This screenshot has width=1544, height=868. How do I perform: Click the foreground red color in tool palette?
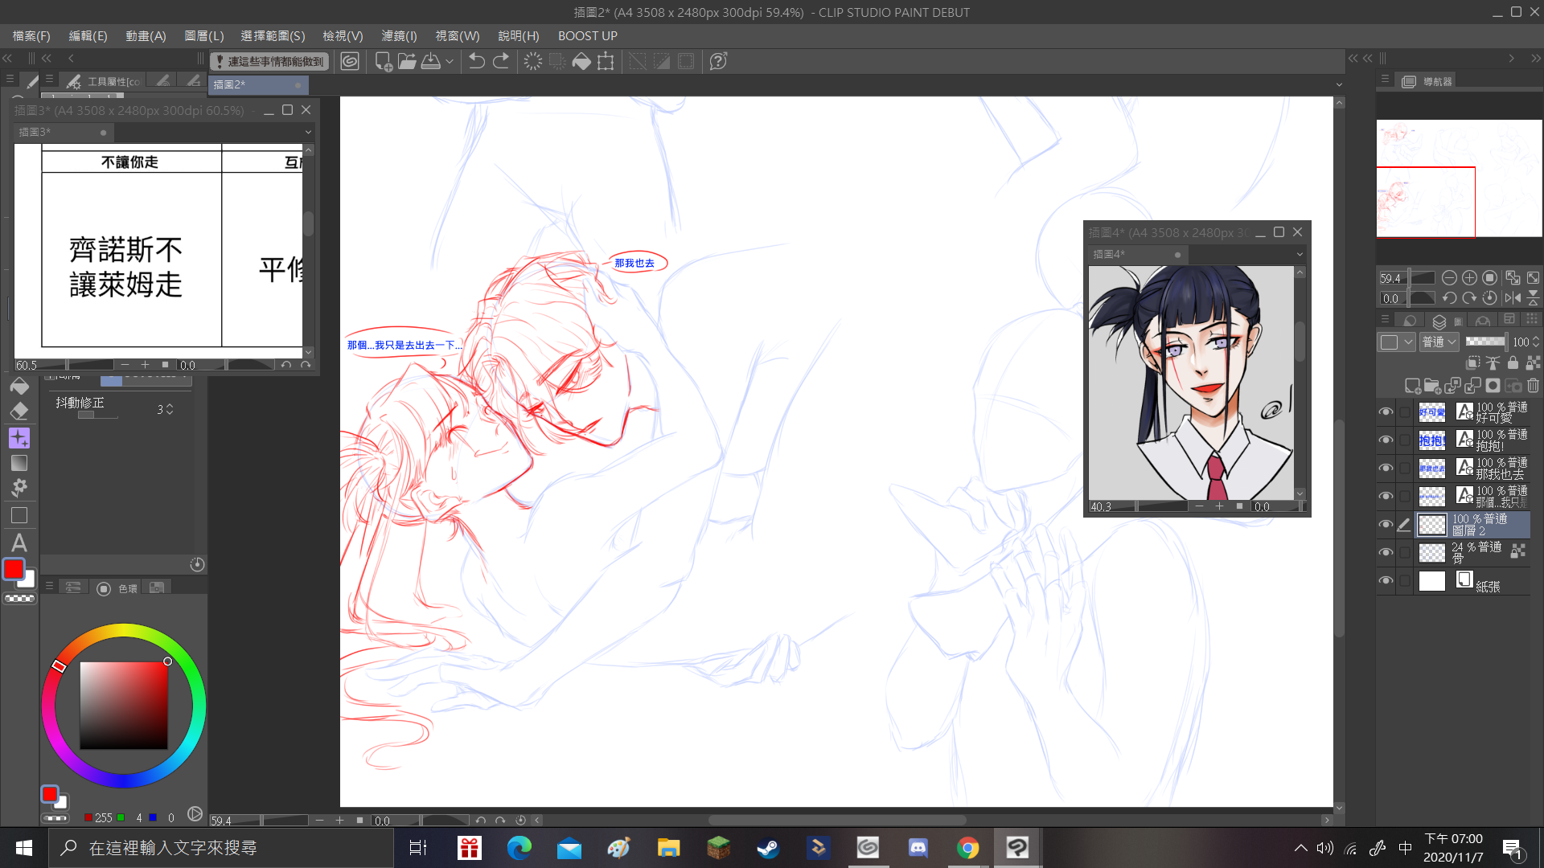pyautogui.click(x=14, y=569)
